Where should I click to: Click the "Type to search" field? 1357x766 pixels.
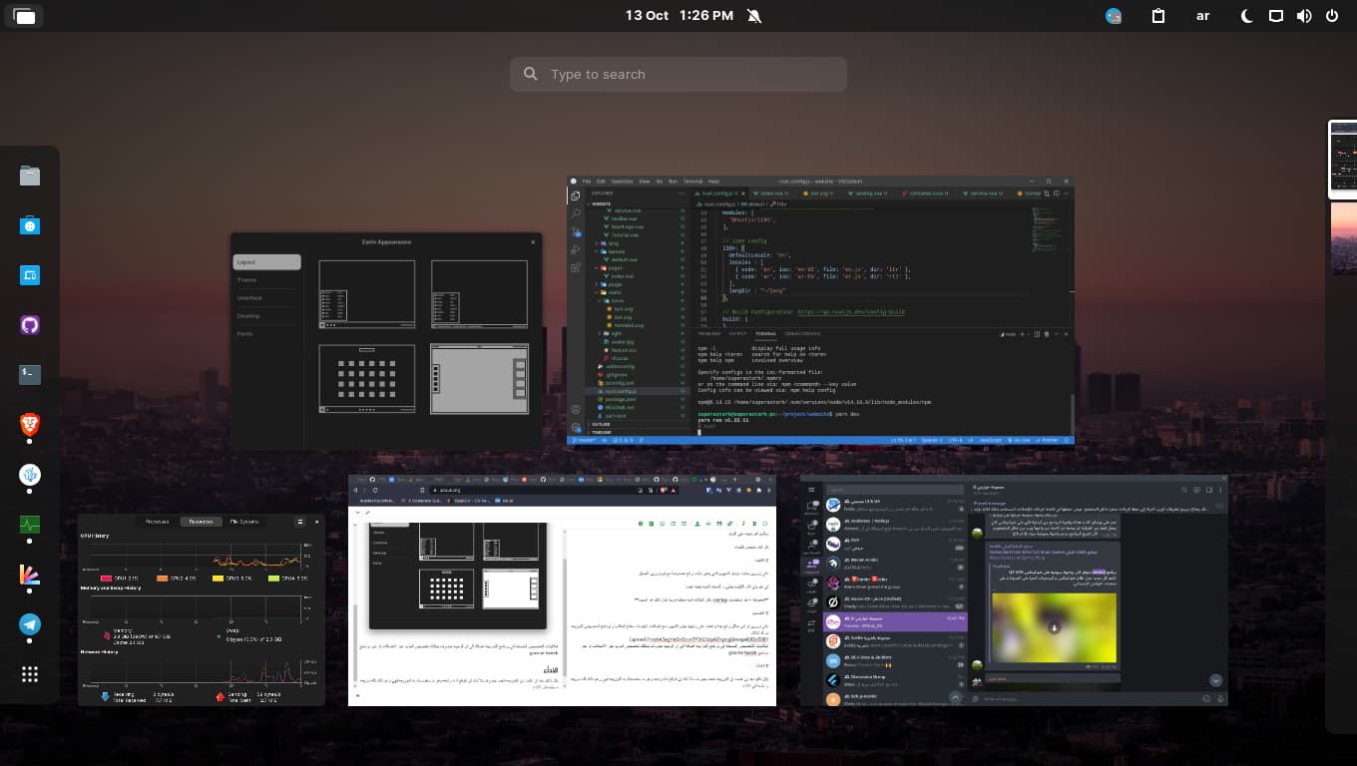click(678, 75)
